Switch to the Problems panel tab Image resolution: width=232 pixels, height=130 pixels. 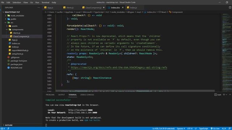[50, 95]
